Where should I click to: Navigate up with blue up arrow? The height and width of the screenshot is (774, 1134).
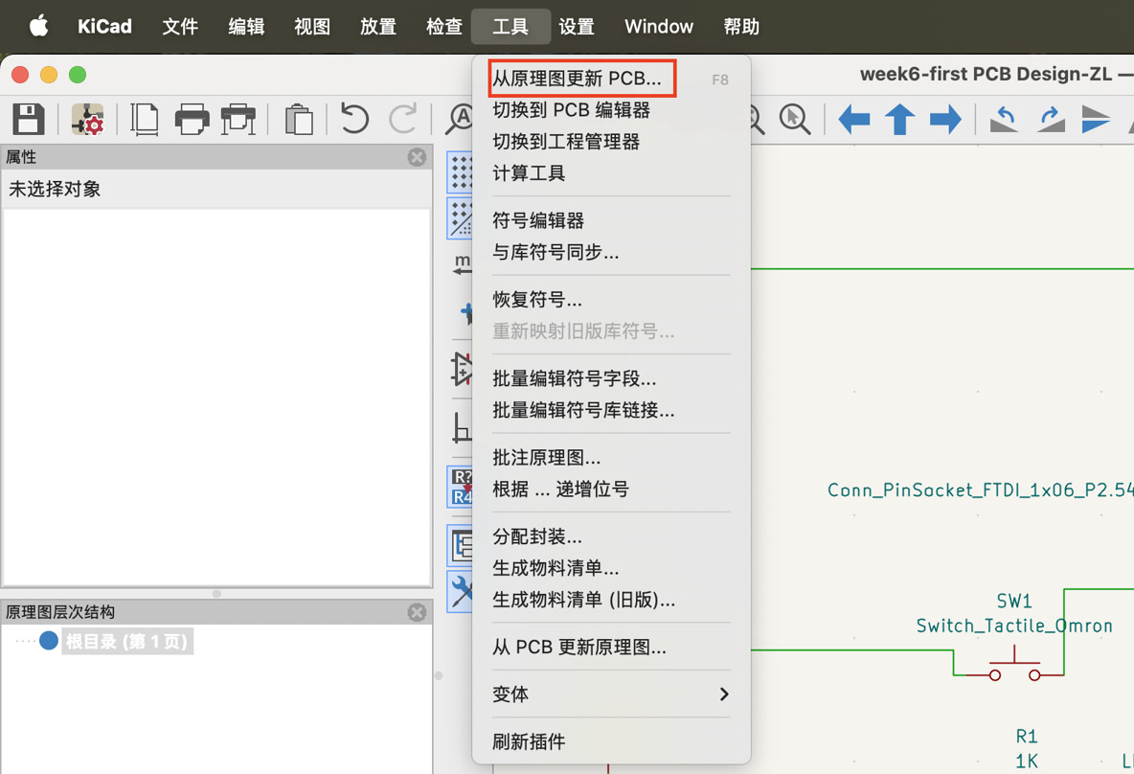pyautogui.click(x=899, y=119)
